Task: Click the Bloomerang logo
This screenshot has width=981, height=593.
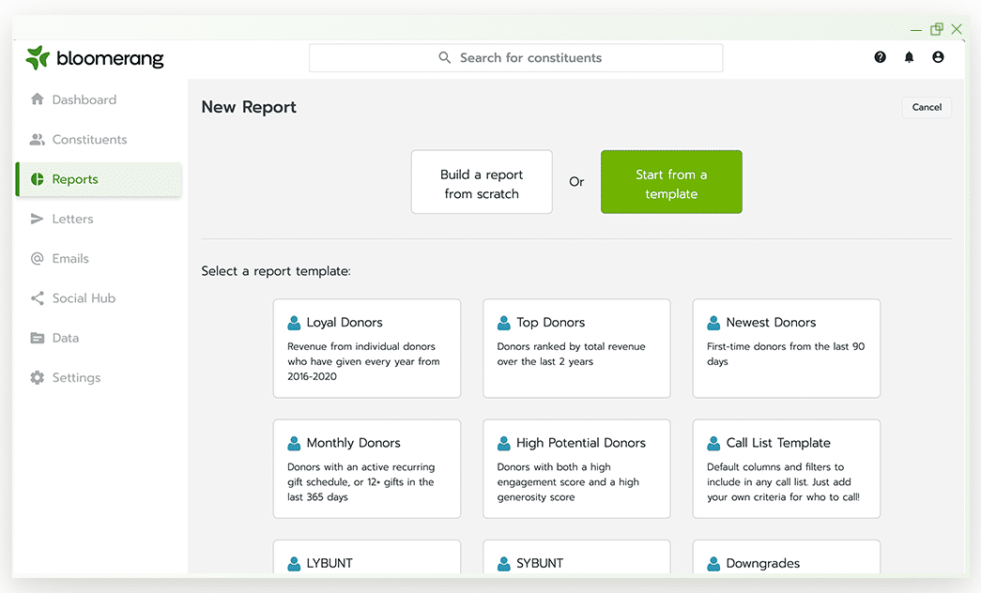Action: tap(95, 58)
